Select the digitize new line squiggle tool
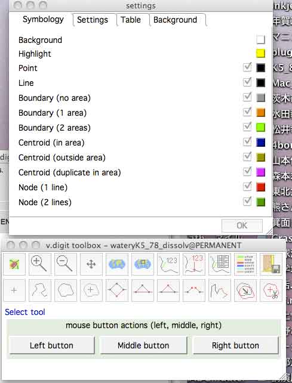The width and height of the screenshot is (292, 383). coord(40,290)
